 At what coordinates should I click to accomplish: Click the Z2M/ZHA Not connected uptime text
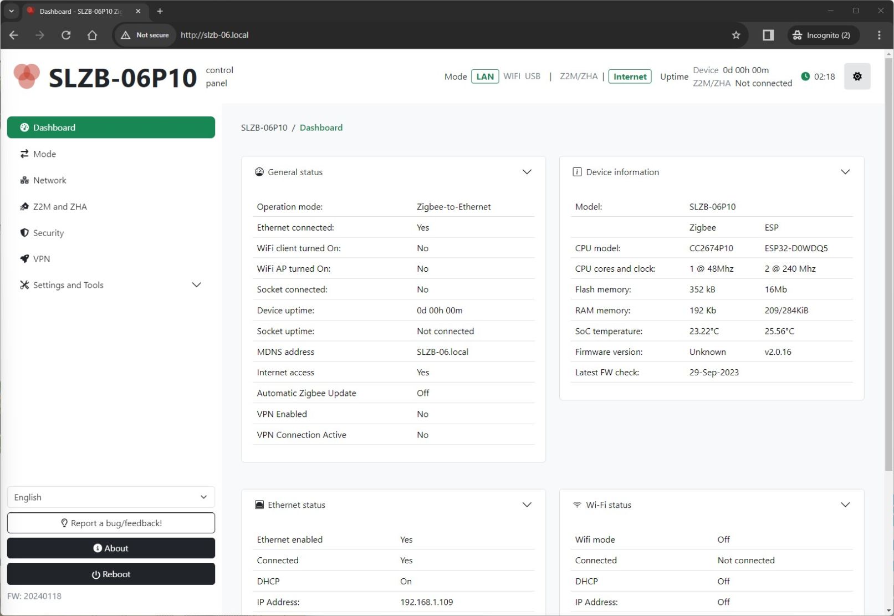pos(742,83)
